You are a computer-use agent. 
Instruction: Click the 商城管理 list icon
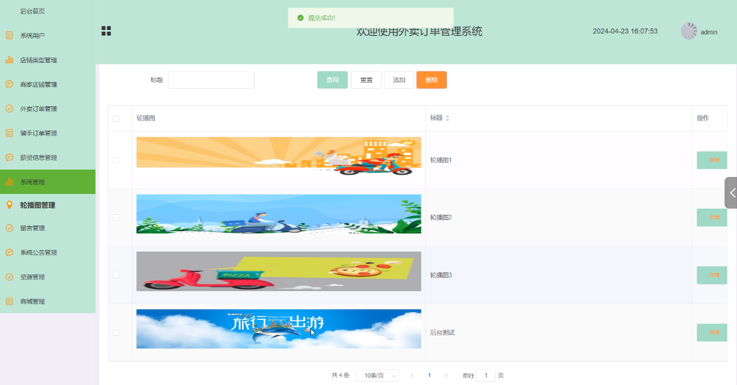(x=9, y=301)
